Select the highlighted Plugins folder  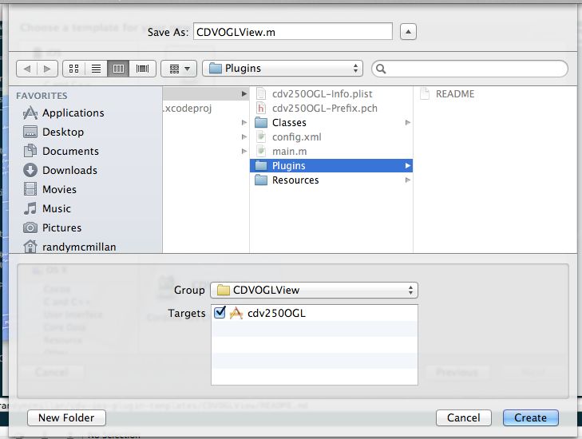click(x=331, y=165)
